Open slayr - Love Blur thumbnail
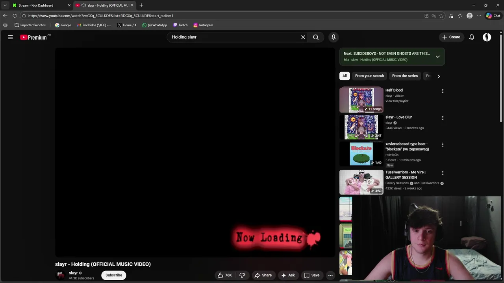 [x=361, y=127]
